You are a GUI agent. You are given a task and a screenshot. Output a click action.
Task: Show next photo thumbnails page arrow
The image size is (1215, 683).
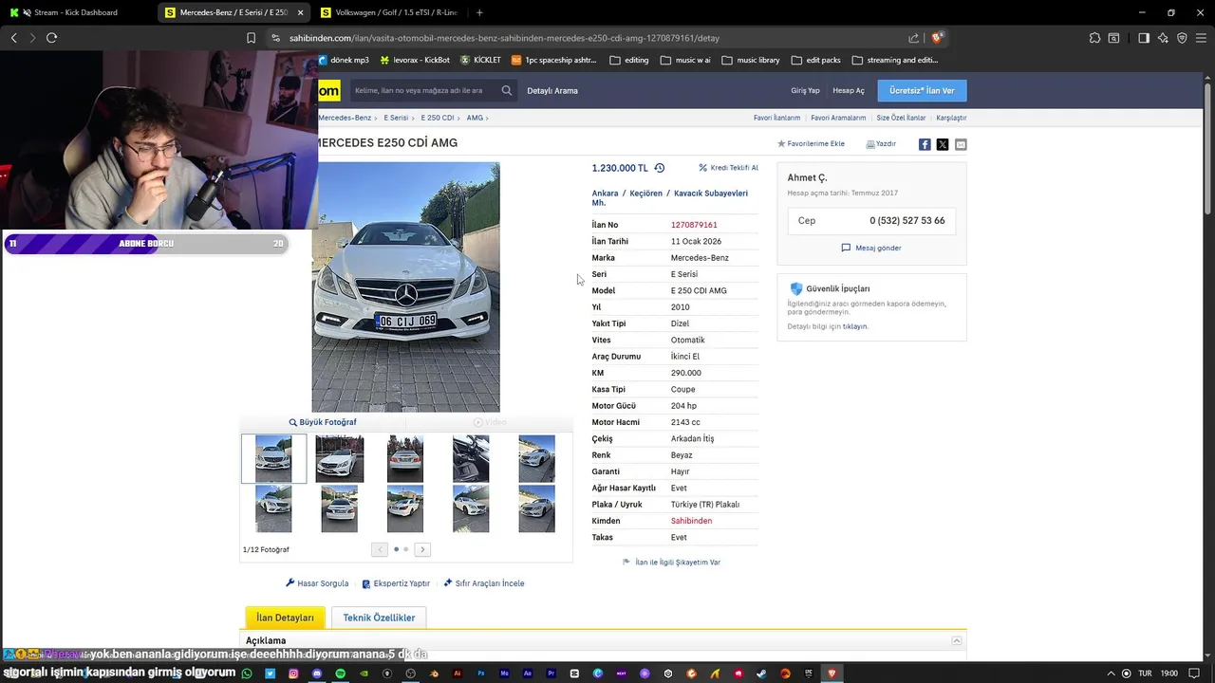click(x=422, y=549)
